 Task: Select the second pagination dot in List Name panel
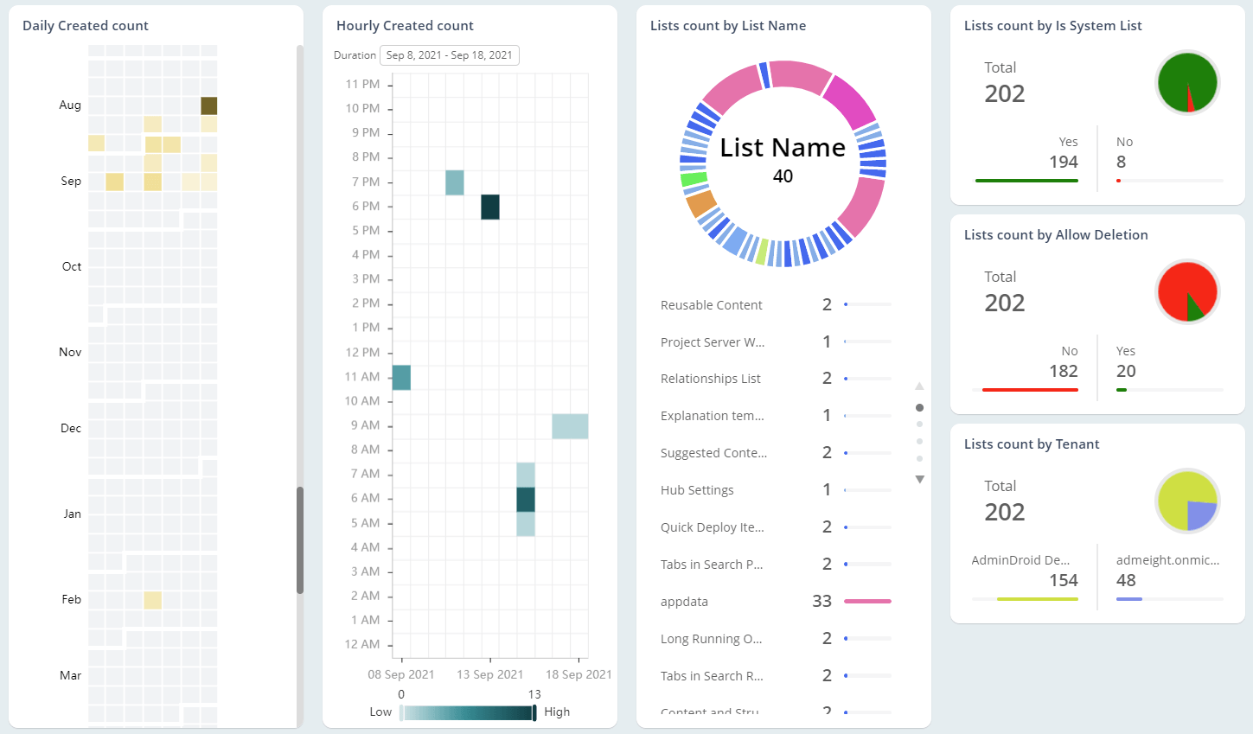tap(919, 424)
